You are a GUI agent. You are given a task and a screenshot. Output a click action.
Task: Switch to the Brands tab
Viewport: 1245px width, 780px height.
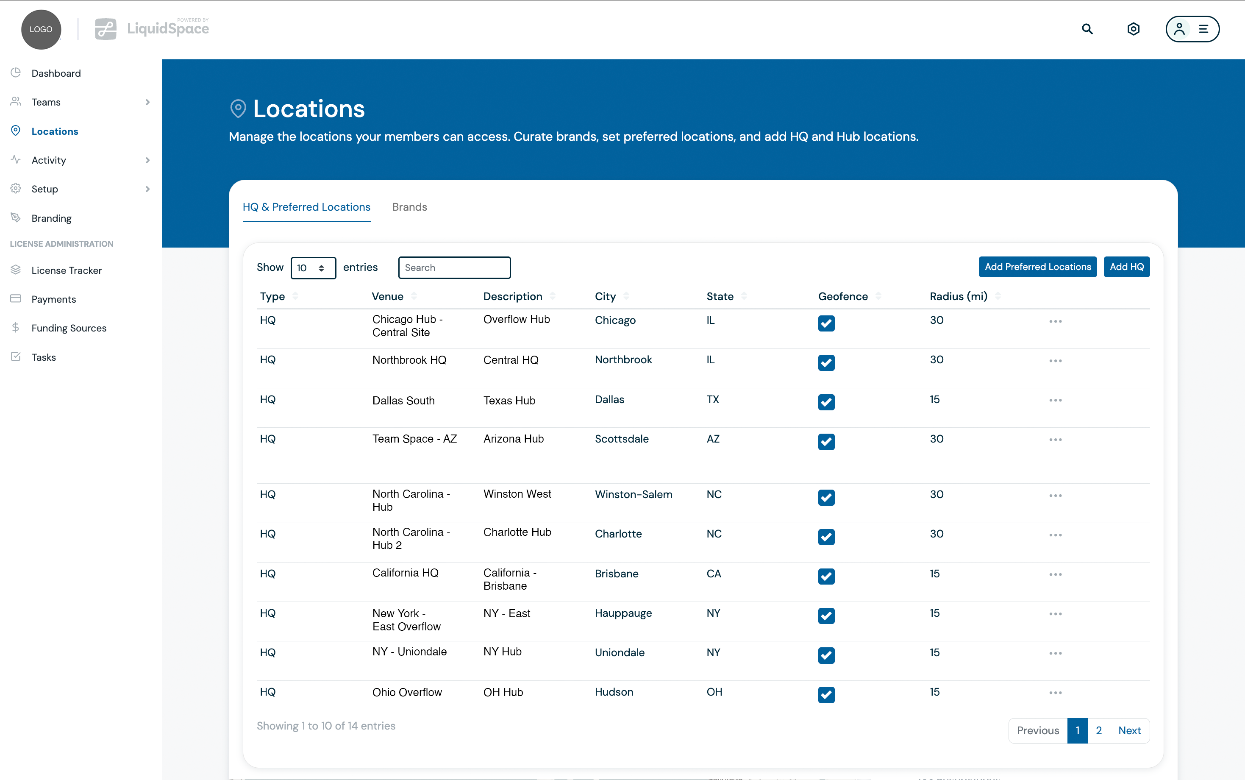(x=409, y=207)
